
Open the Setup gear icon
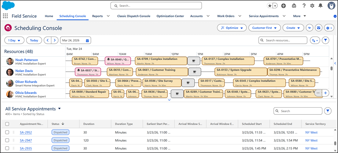(x=312, y=6)
